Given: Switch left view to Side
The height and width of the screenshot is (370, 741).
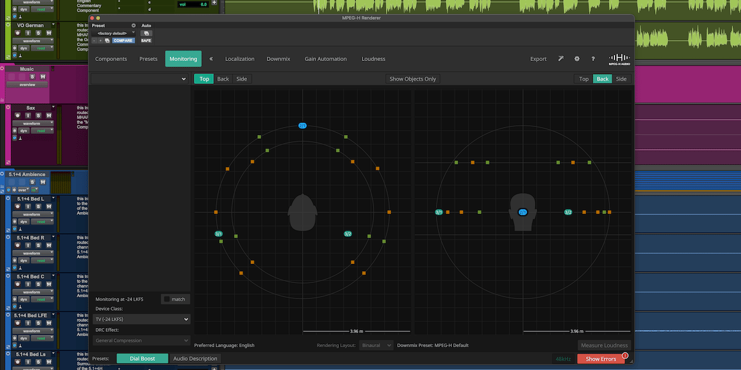Looking at the screenshot, I should click(242, 79).
